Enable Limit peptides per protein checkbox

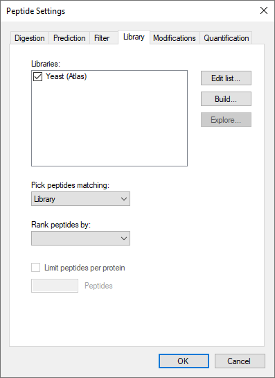pyautogui.click(x=35, y=268)
